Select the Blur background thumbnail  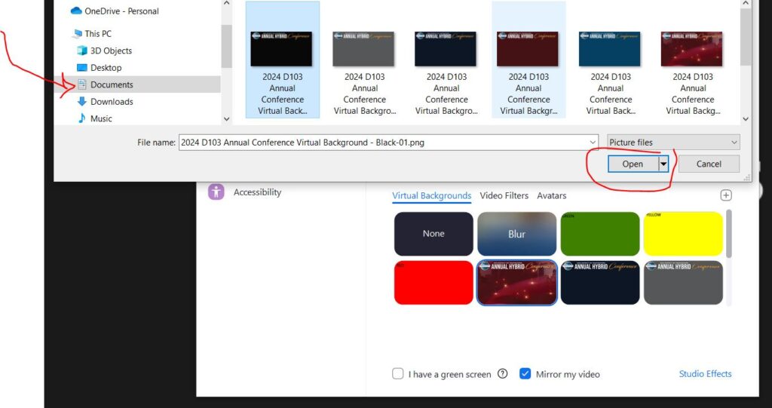516,234
